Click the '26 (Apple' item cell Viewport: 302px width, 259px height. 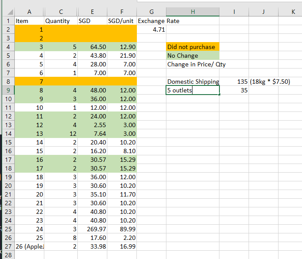[x=29, y=246]
